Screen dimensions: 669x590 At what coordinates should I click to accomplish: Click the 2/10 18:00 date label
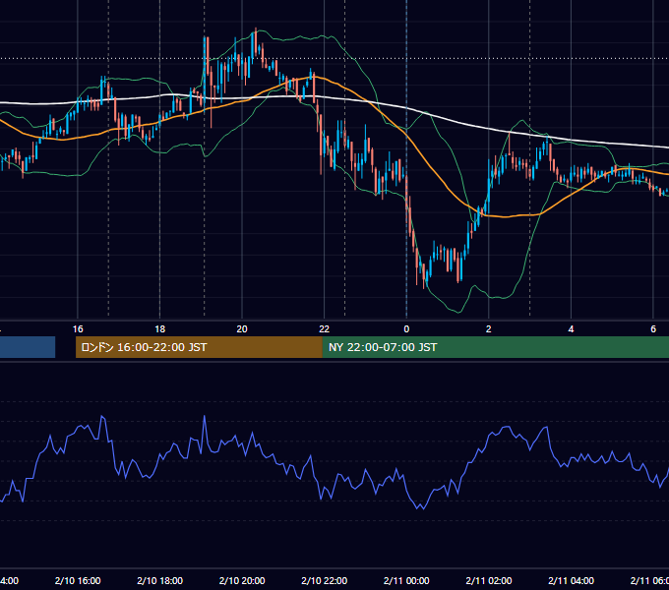point(160,581)
